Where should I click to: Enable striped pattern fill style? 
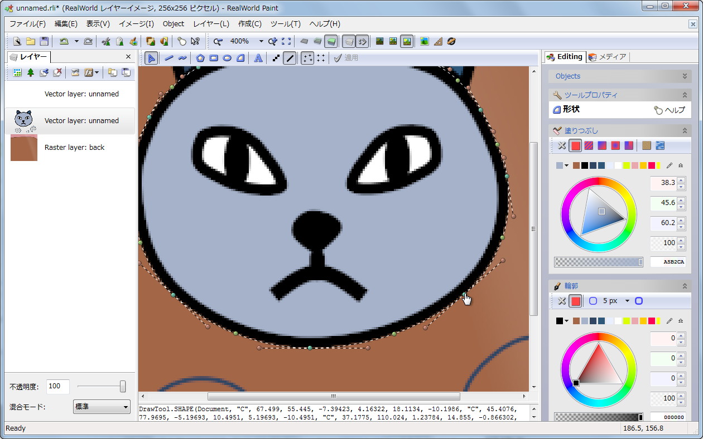589,146
